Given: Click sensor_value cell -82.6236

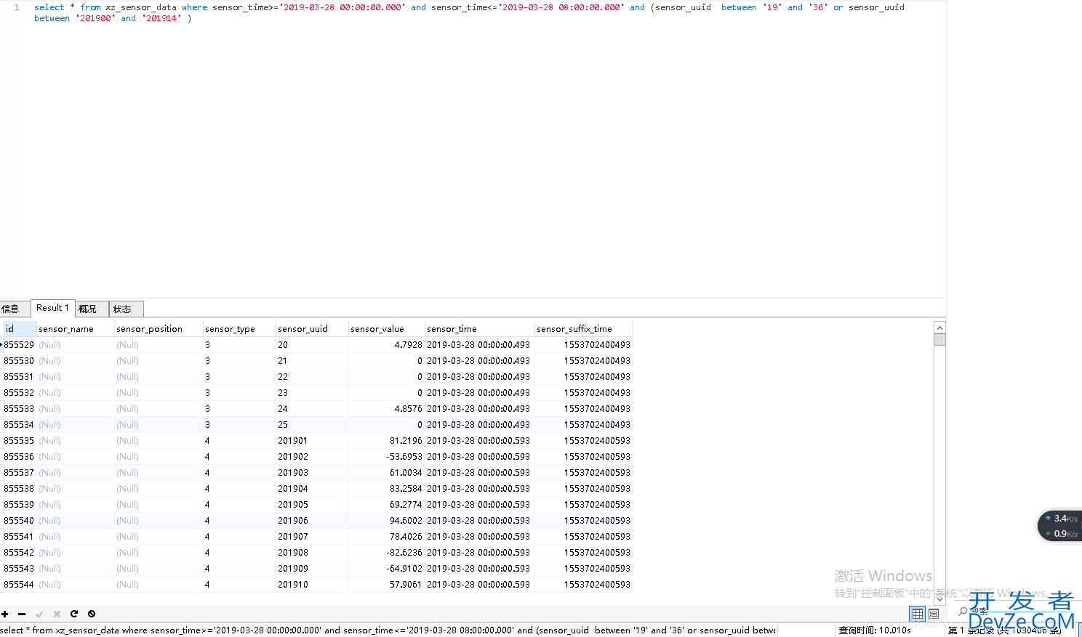Looking at the screenshot, I should coord(387,552).
